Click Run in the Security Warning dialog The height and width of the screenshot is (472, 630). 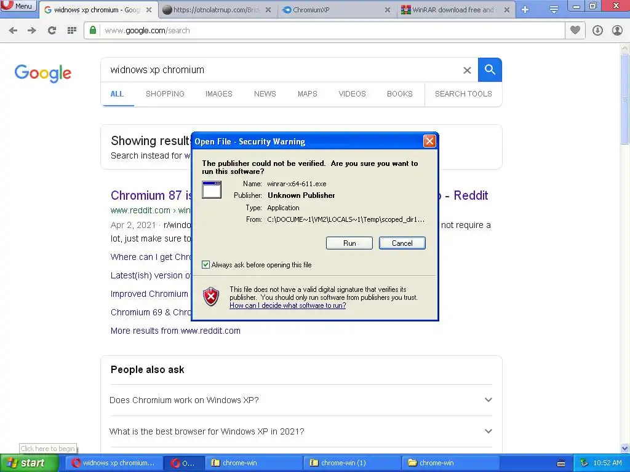click(x=349, y=243)
